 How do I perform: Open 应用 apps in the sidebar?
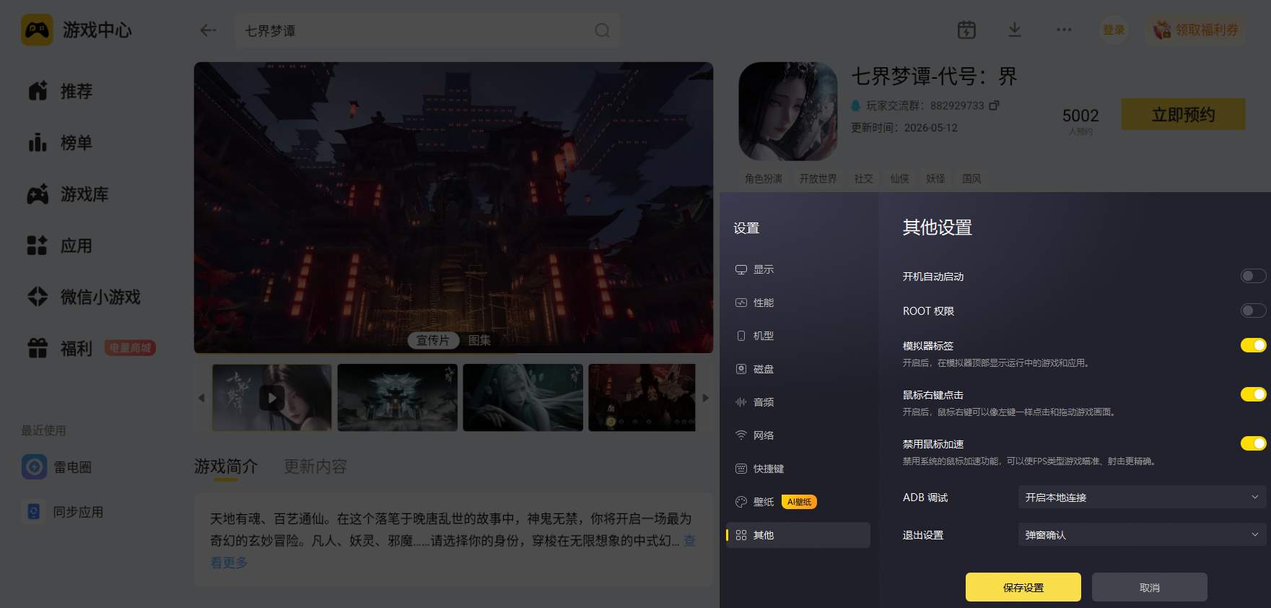click(x=61, y=246)
